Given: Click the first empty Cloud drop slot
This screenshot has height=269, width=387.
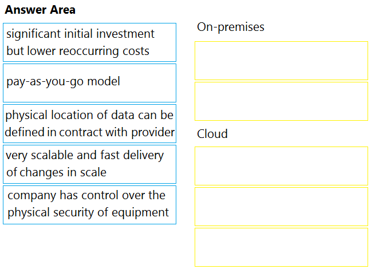Looking at the screenshot, I should pyautogui.click(x=281, y=166).
